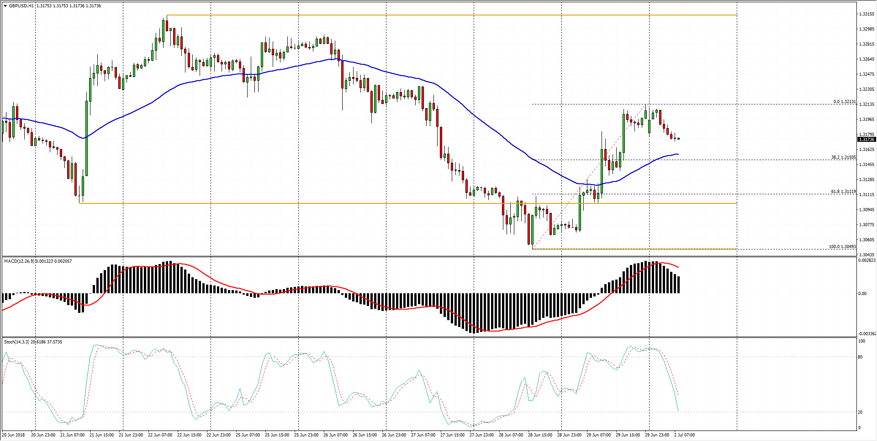877x441 pixels.
Task: Click the Stochastic 80 level scale value
Action: coord(861,357)
